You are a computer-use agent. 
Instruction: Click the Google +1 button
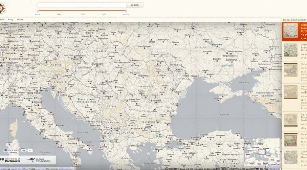[x=23, y=150]
